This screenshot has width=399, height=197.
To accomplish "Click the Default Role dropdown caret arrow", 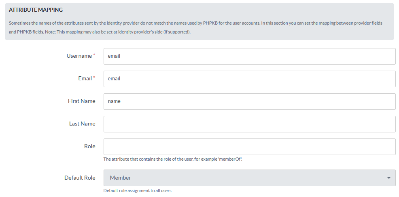I will click(x=389, y=178).
